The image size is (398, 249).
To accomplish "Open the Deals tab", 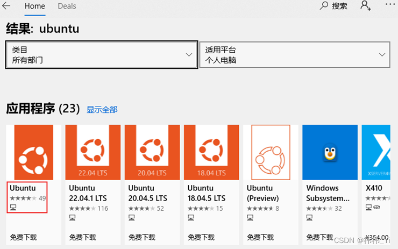I will [x=67, y=6].
